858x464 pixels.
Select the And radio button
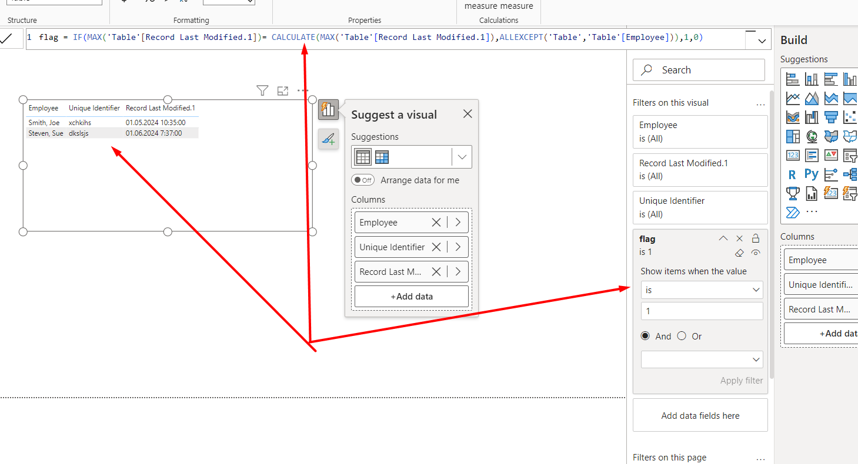tap(645, 336)
